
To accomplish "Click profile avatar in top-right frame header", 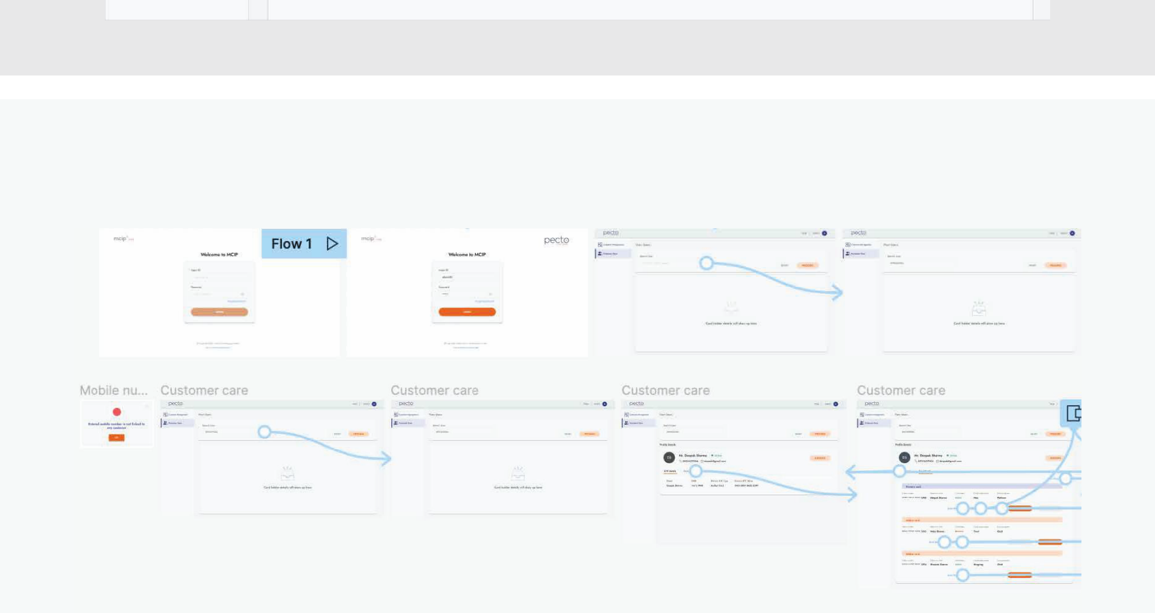I will click(1072, 233).
